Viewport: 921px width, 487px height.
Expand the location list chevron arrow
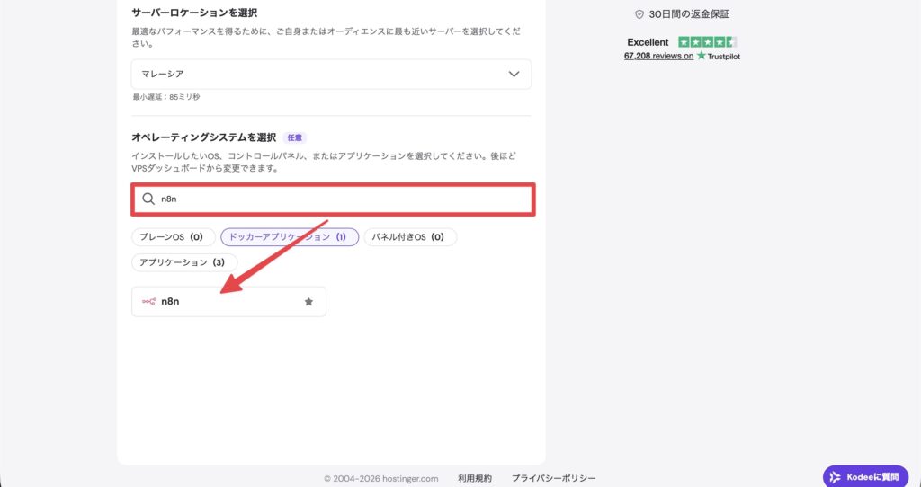point(514,74)
